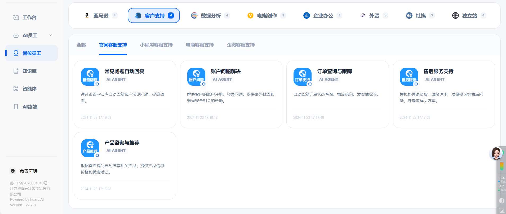Image resolution: width=506 pixels, height=214 pixels.
Task: Open the floating assistant avatar
Action: [496, 153]
